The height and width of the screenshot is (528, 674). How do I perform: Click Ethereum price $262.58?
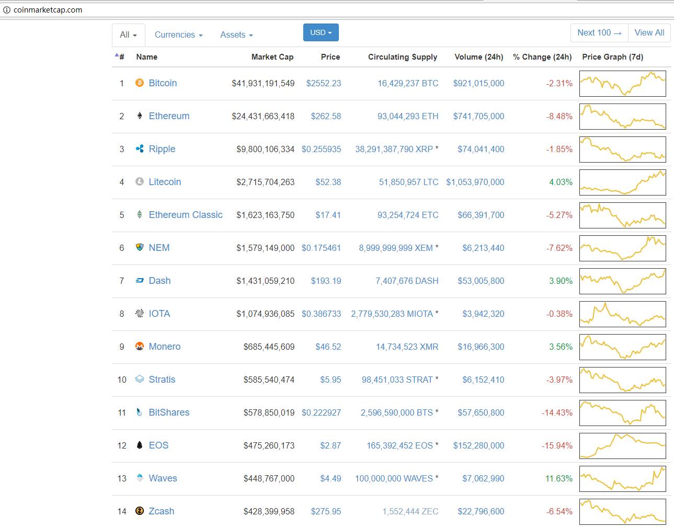[326, 116]
